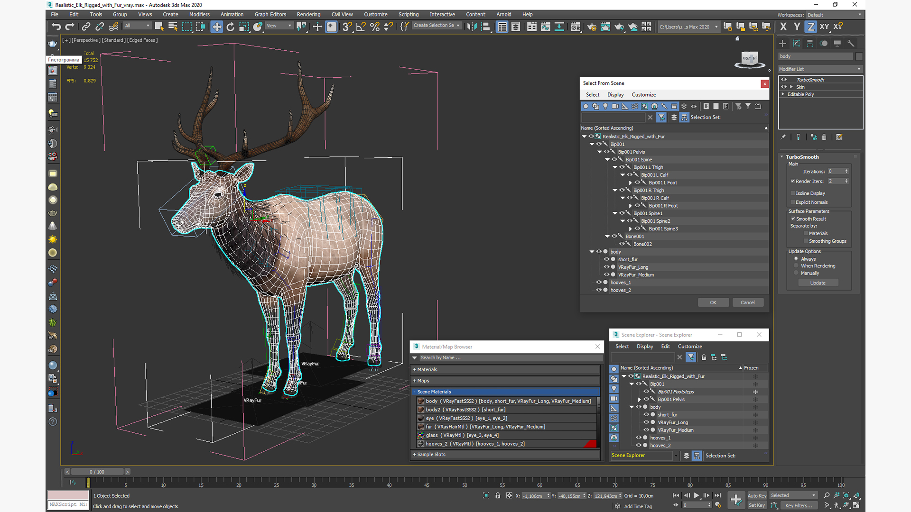Enable Separate by Materials checkbox
Screen dimensions: 911x512
(806, 233)
